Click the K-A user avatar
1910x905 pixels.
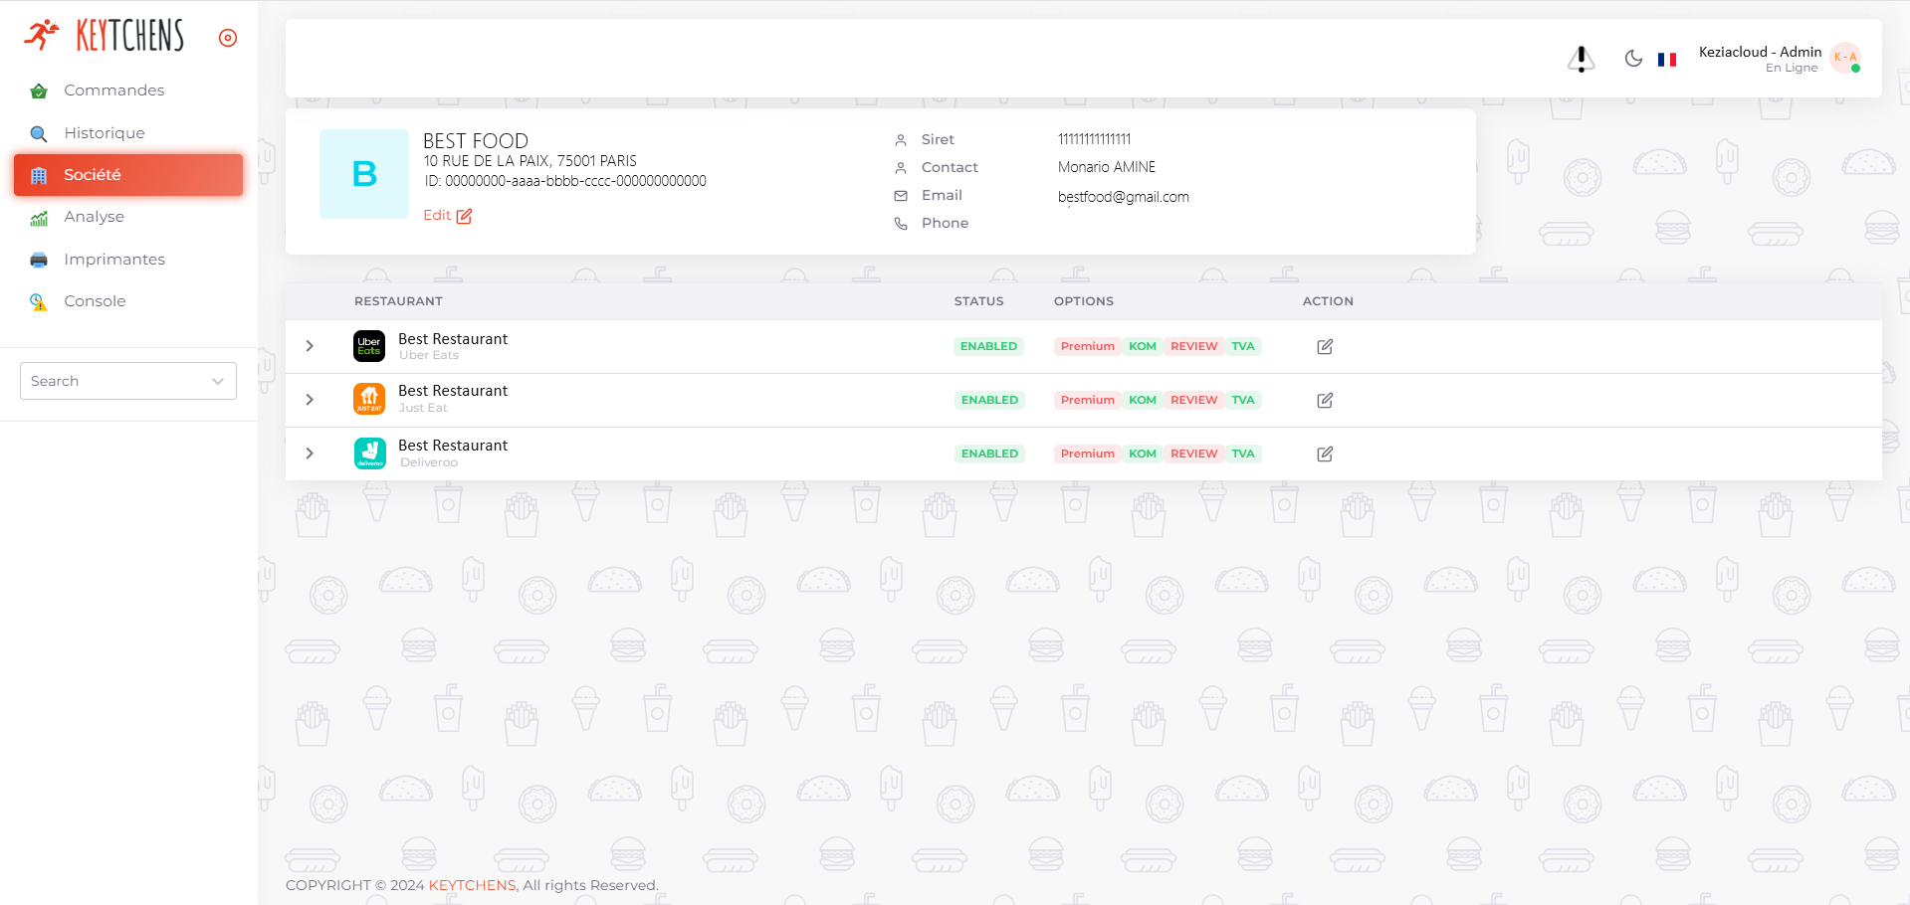pyautogui.click(x=1845, y=58)
